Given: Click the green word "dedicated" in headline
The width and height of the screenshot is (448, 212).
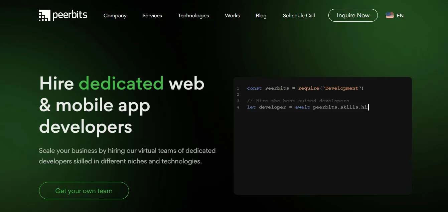Looking at the screenshot, I should pyautogui.click(x=121, y=83).
